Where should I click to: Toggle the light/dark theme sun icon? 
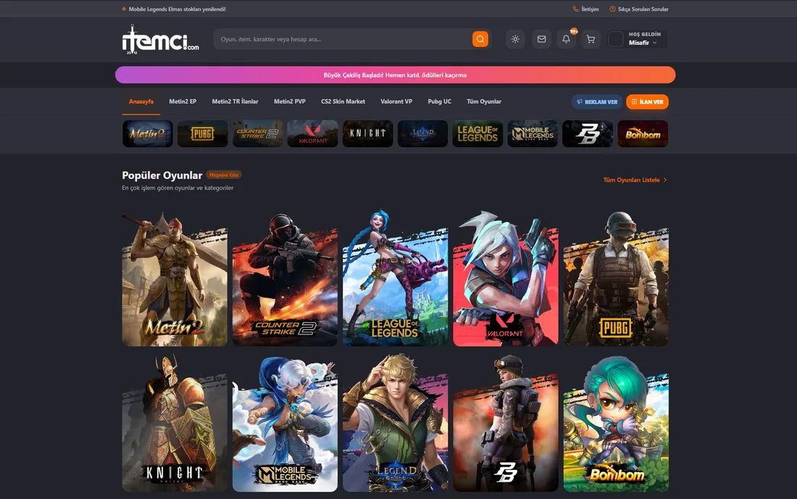pos(515,39)
